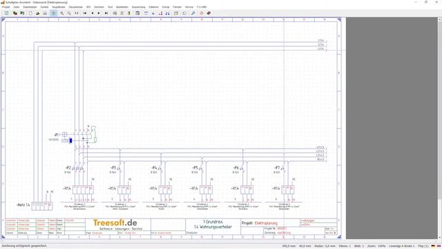Click the red circular icon in the toolbar
The height and width of the screenshot is (249, 442).
pos(201,13)
